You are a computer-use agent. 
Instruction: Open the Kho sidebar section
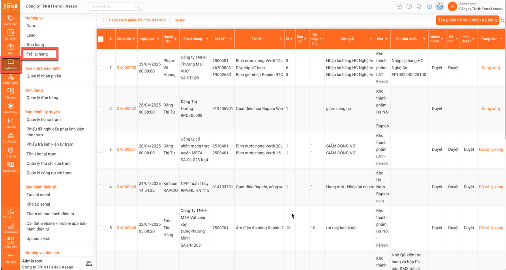click(11, 49)
